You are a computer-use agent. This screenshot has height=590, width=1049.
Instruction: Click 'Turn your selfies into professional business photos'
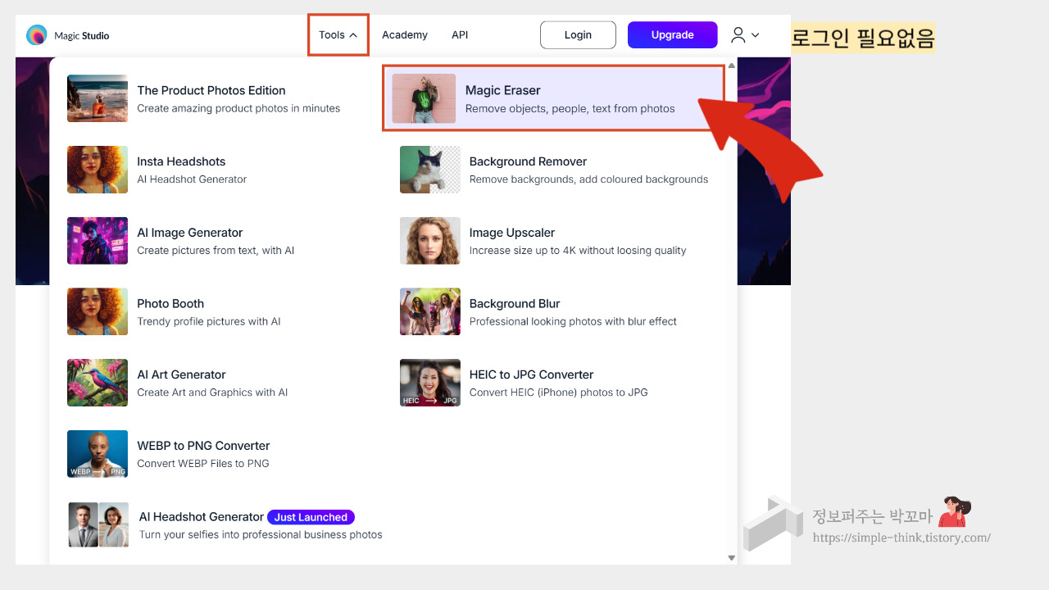(261, 535)
